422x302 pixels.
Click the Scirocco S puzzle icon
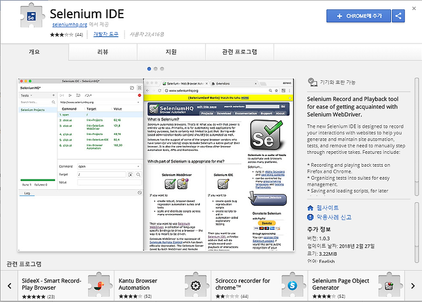(292, 285)
